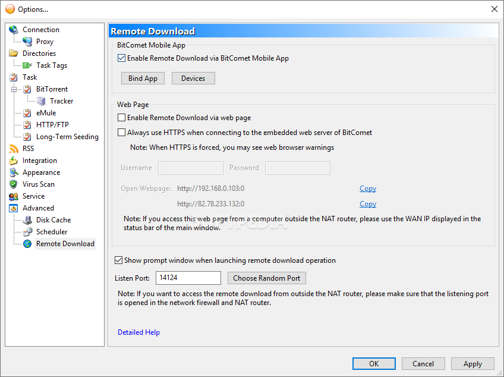Click the Service people icon
504x377 pixels.
[x=14, y=196]
